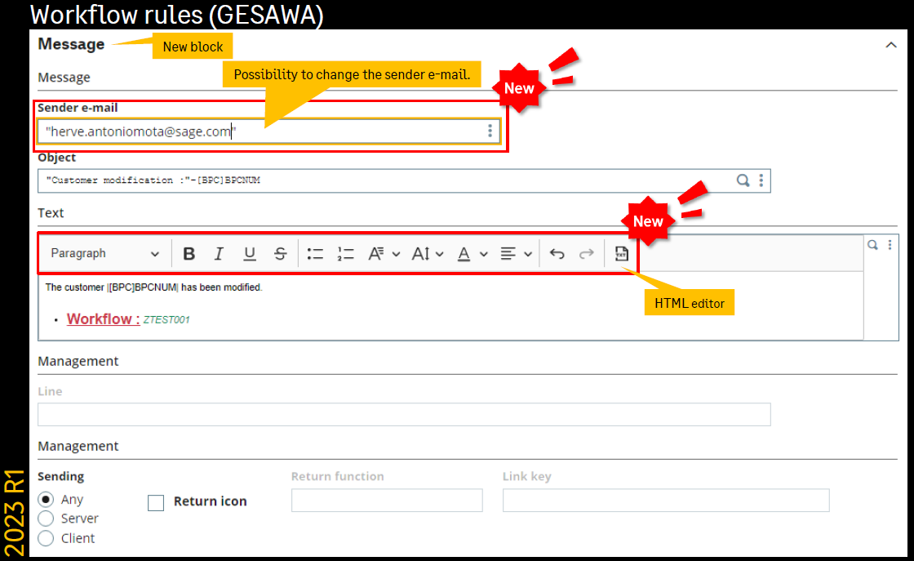
Task: Select the Any sending radio option
Action: coord(47,499)
